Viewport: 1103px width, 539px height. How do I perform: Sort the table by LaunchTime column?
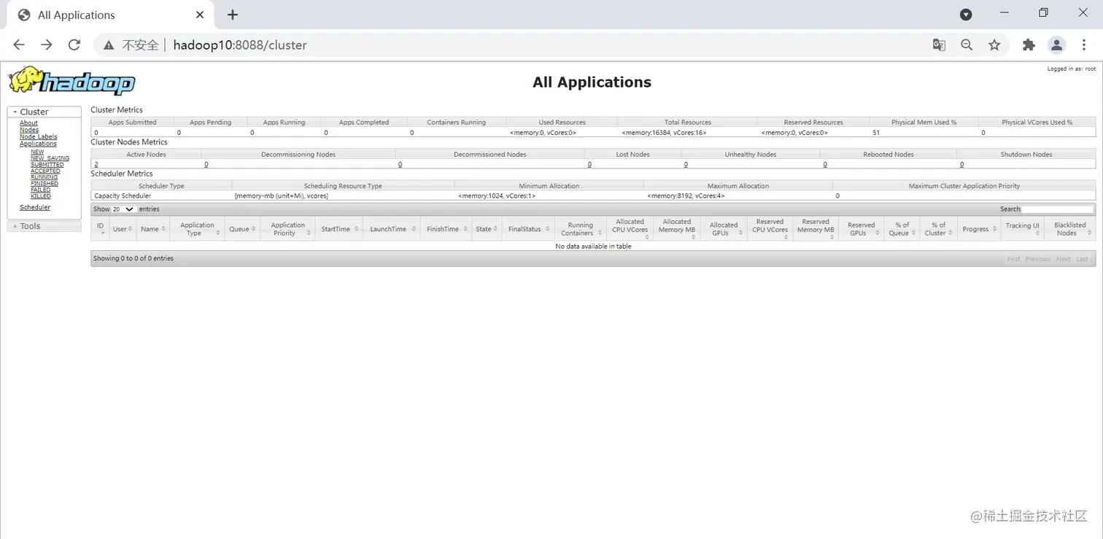[391, 229]
